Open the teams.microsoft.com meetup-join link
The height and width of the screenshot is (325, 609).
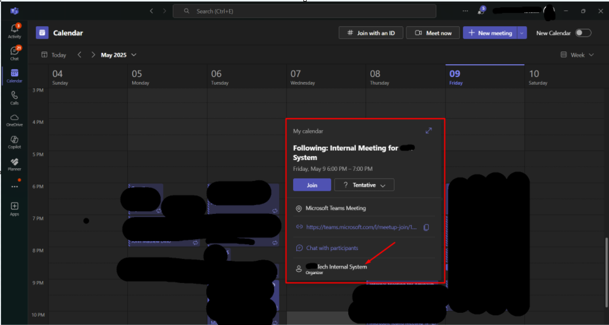361,227
